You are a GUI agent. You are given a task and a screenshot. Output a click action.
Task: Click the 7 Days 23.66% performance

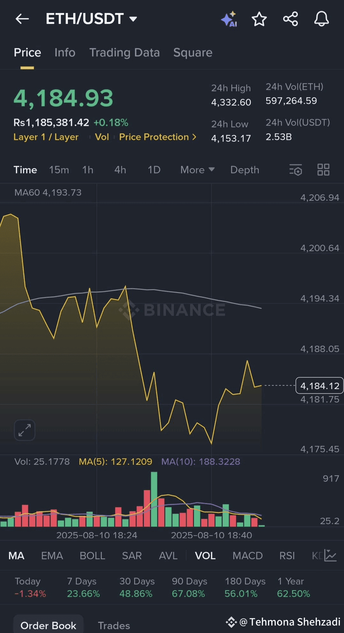[83, 588]
